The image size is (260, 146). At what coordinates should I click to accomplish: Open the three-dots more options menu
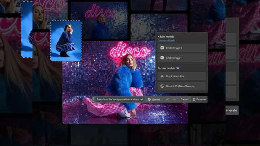175,99
